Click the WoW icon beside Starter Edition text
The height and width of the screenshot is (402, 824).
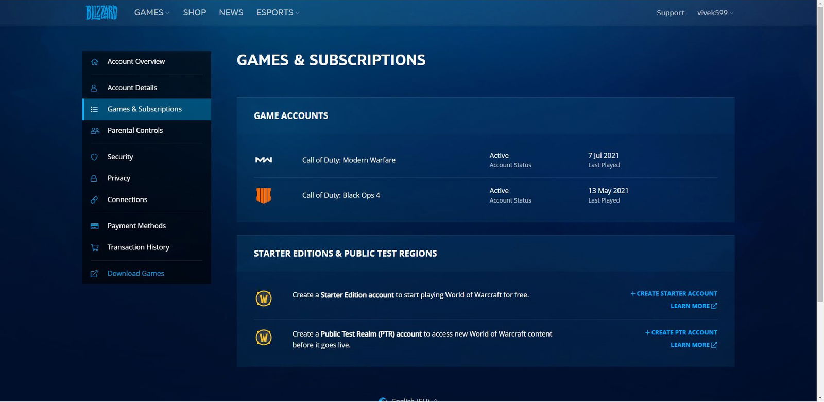pyautogui.click(x=264, y=298)
